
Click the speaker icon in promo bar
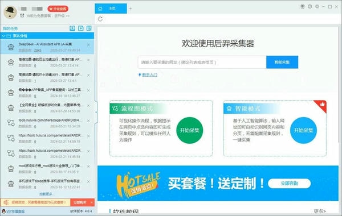pos(6,202)
